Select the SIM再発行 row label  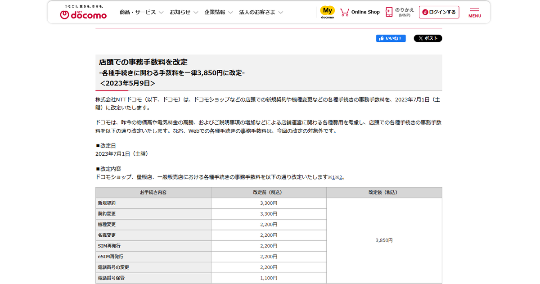pos(109,246)
